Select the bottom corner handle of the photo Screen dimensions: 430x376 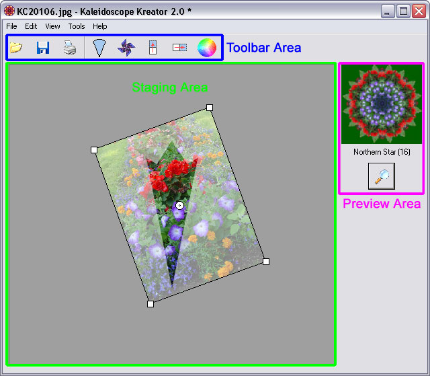point(150,304)
